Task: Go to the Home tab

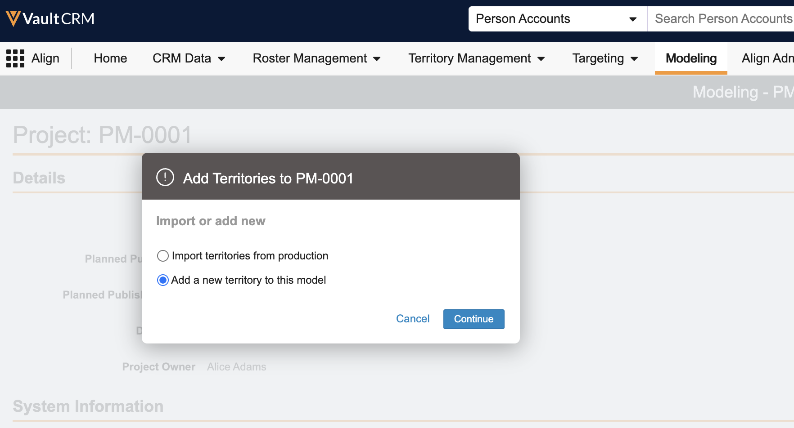Action: click(110, 58)
